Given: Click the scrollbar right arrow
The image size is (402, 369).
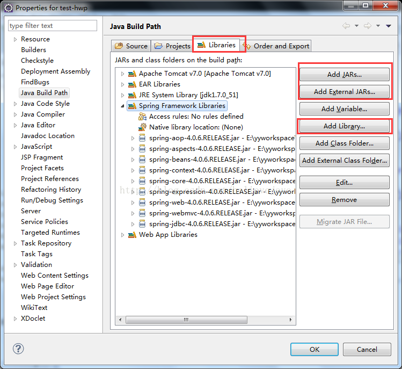Looking at the screenshot, I should tap(290, 320).
